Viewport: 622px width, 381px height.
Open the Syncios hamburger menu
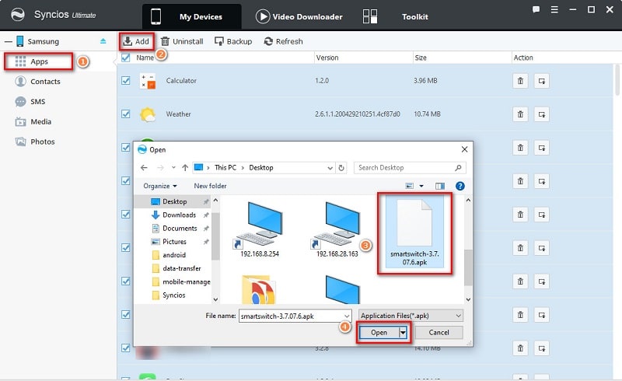pyautogui.click(x=554, y=9)
